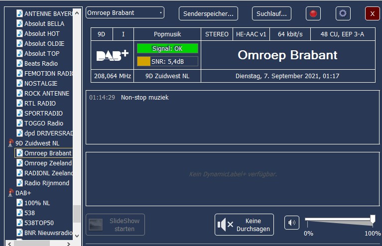Select Radio Rijnmond in the station list

[46, 183]
